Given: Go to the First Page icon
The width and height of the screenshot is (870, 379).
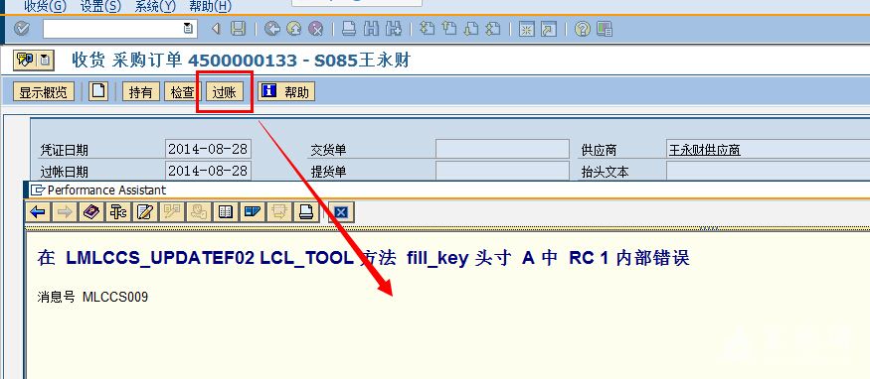Looking at the screenshot, I should 427,29.
